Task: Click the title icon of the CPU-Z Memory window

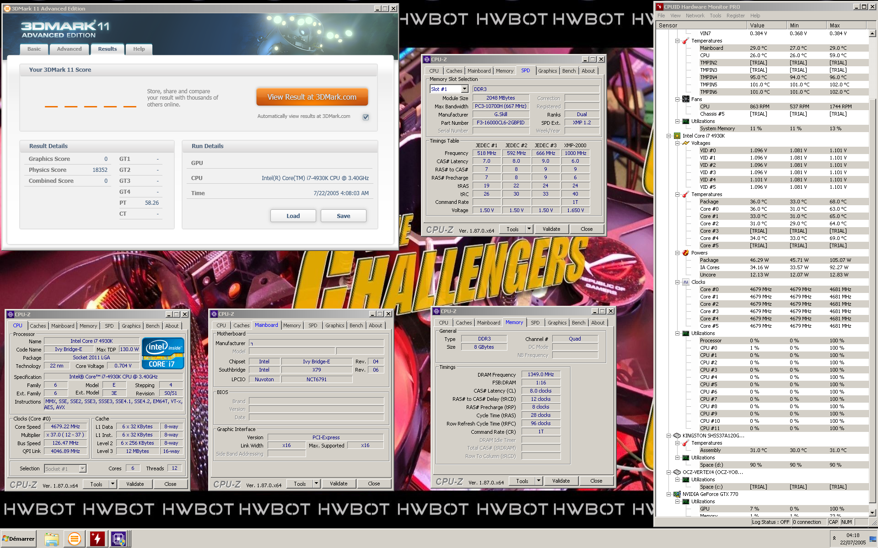Action: 436,311
